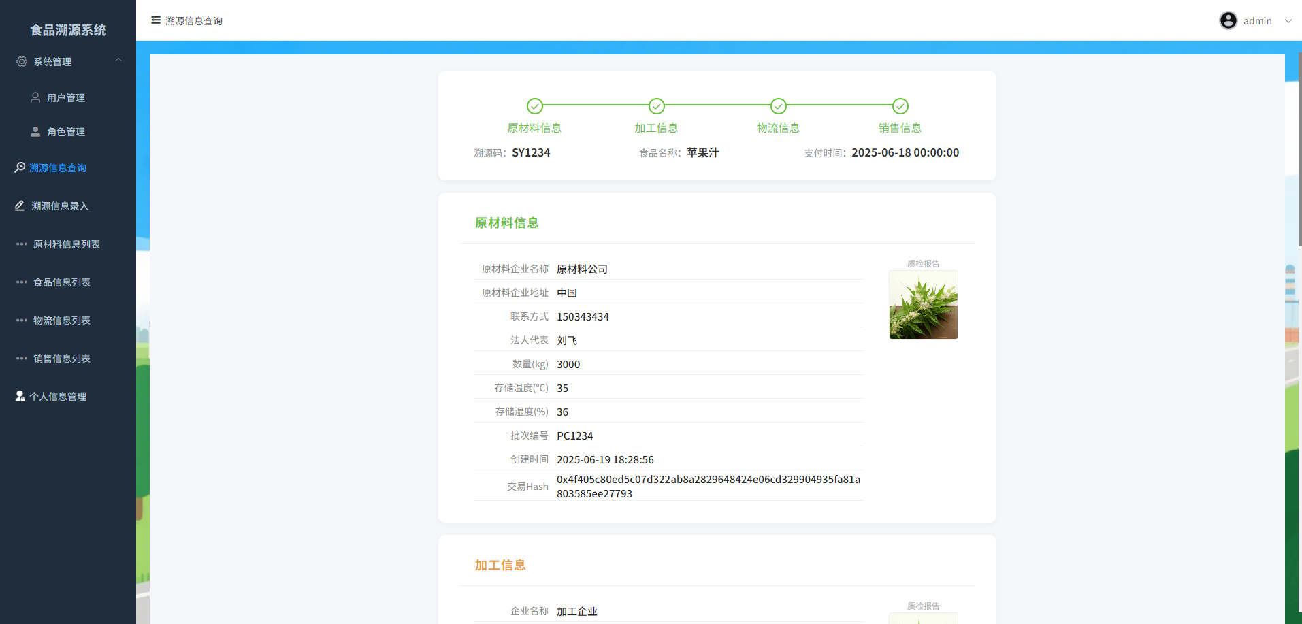Open the raw material quality report image
1302x624 pixels.
tap(924, 305)
